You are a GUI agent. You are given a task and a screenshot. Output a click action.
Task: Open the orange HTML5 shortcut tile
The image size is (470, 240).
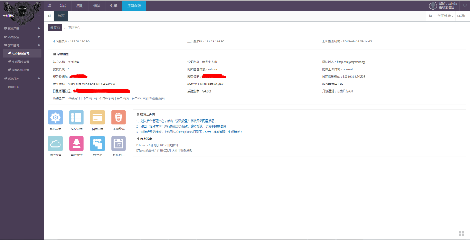(x=118, y=117)
